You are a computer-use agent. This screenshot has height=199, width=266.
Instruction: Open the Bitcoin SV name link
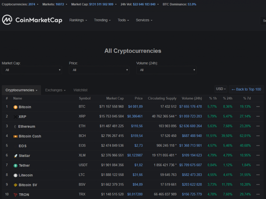point(28,185)
